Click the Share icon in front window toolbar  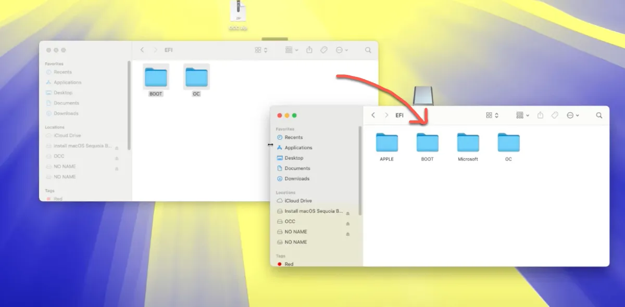(541, 116)
